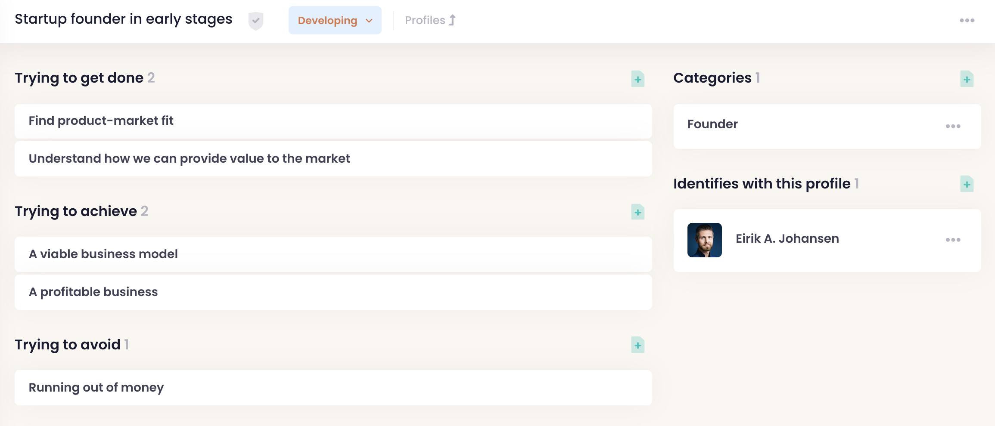The width and height of the screenshot is (995, 426).
Task: Add item to Trying to achieve
Action: pos(637,212)
